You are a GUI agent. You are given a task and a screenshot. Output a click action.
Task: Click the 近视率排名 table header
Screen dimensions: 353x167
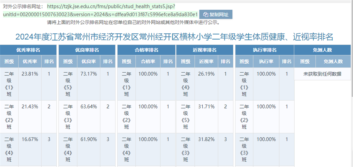pyautogui.click(x=205, y=50)
